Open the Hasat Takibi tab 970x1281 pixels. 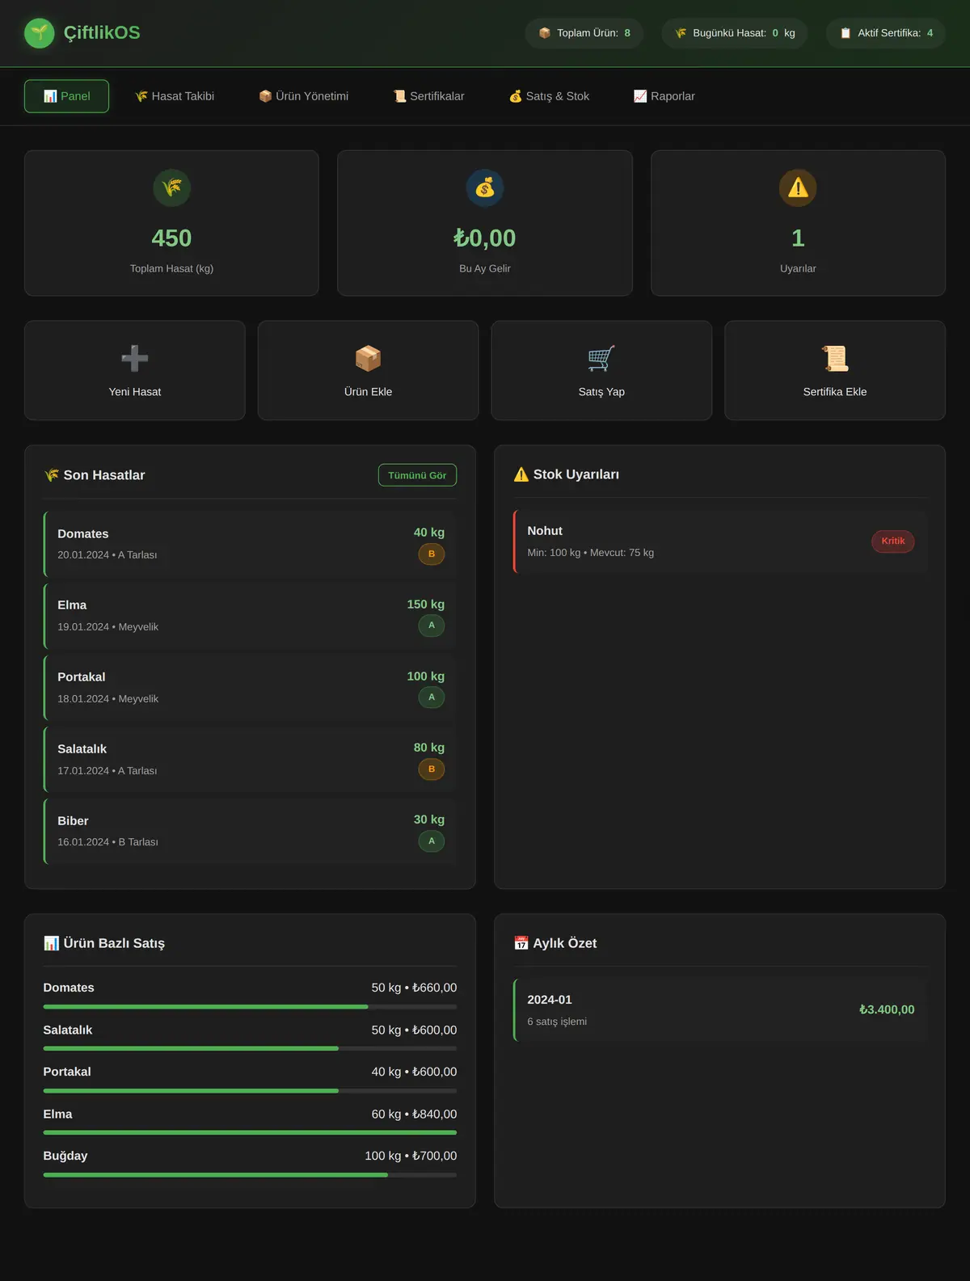click(175, 96)
